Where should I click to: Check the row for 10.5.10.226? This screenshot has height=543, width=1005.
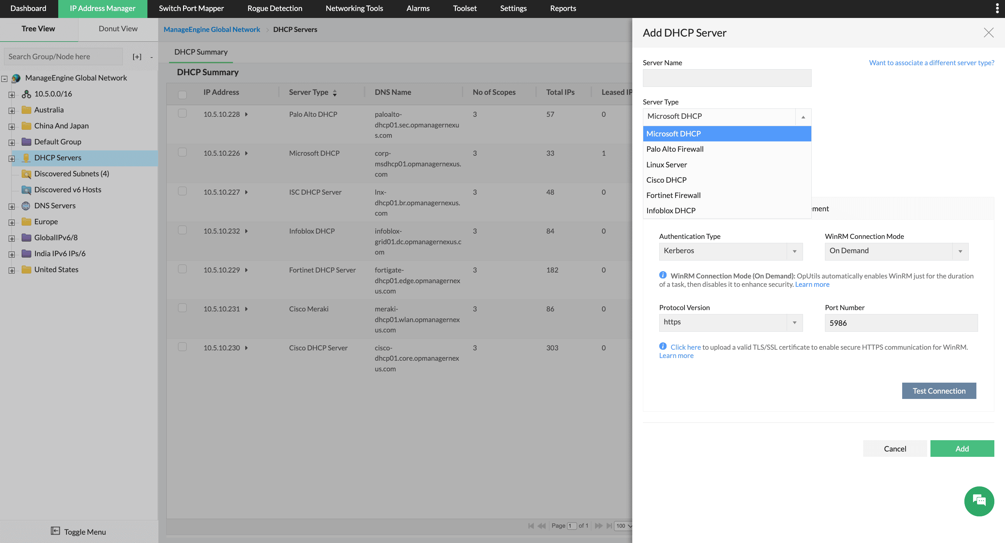(x=182, y=152)
